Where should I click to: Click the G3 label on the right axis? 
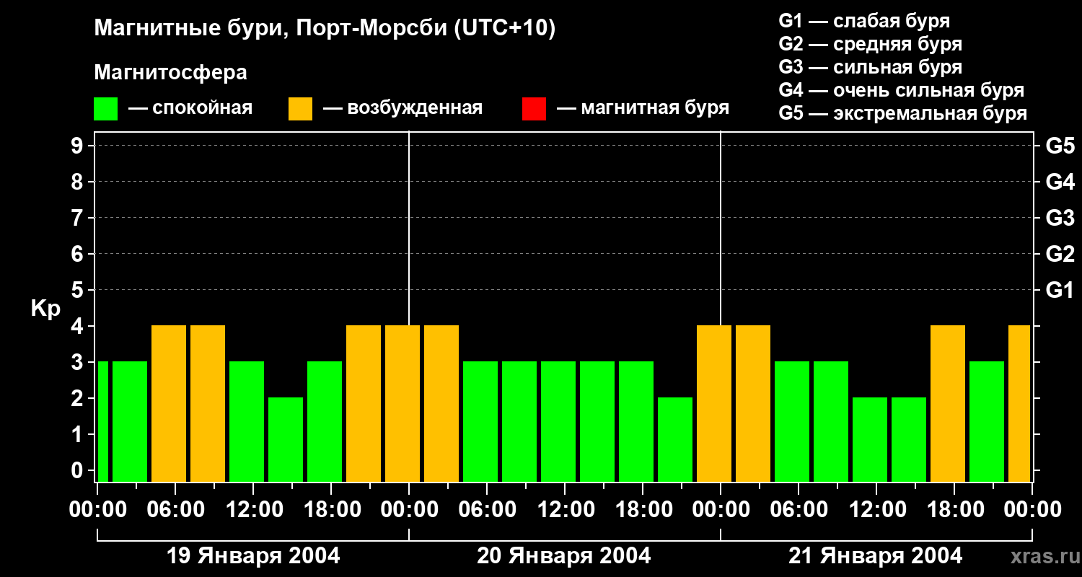(x=1060, y=218)
